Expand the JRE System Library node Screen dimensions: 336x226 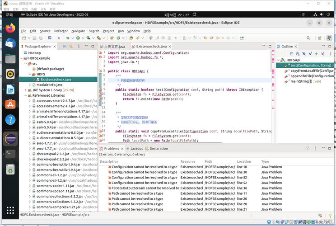pyautogui.click(x=26, y=90)
